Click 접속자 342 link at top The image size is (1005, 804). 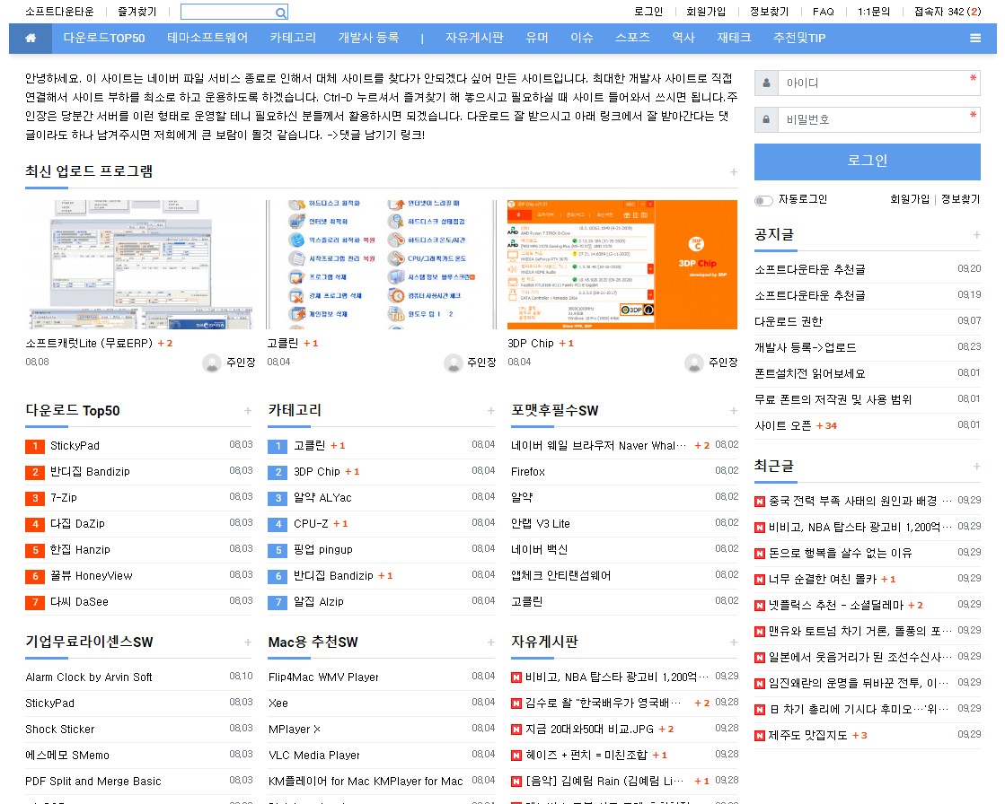(x=948, y=12)
